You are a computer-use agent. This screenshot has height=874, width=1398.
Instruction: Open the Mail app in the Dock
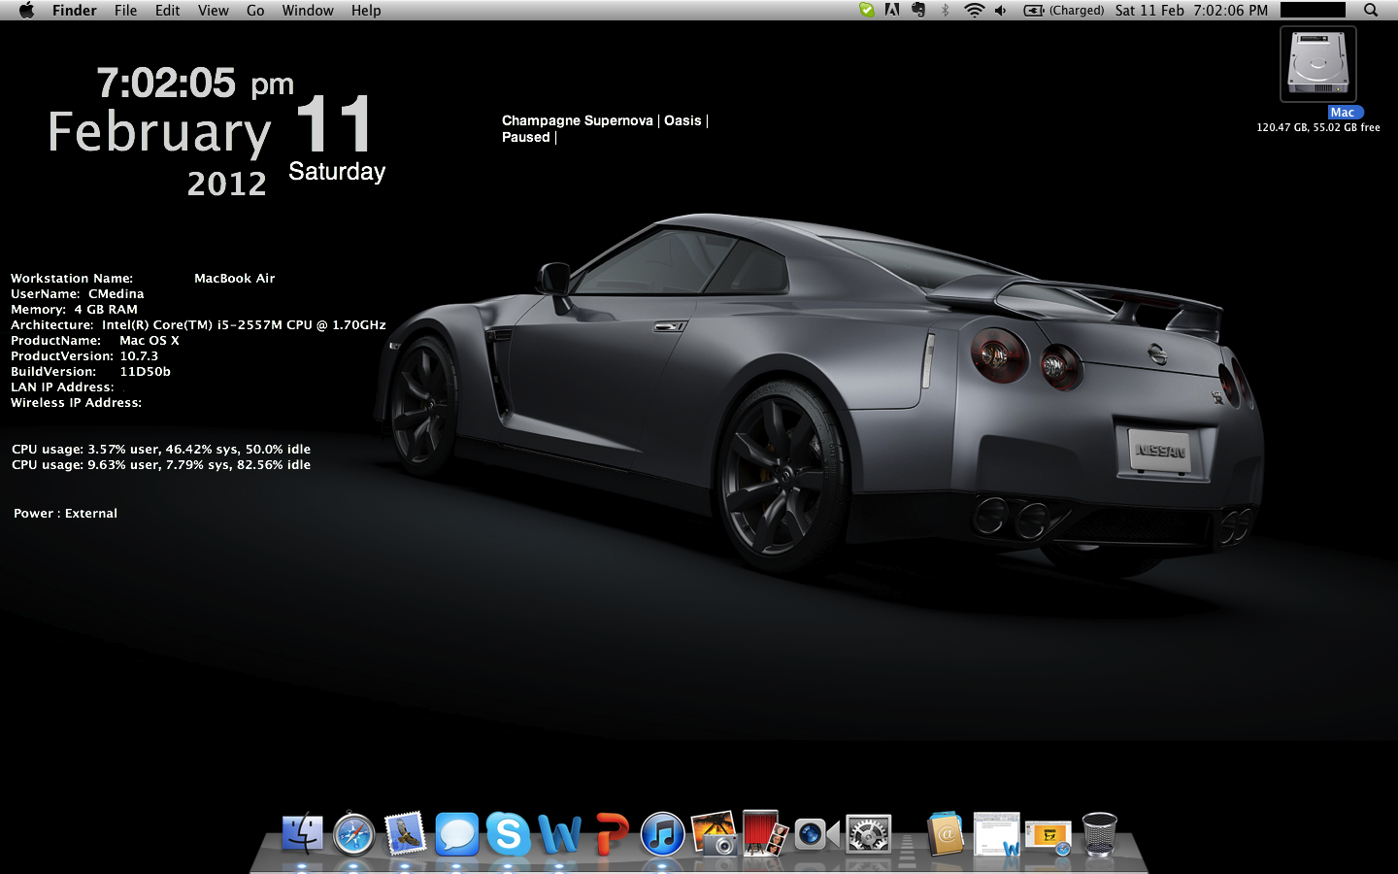(405, 833)
